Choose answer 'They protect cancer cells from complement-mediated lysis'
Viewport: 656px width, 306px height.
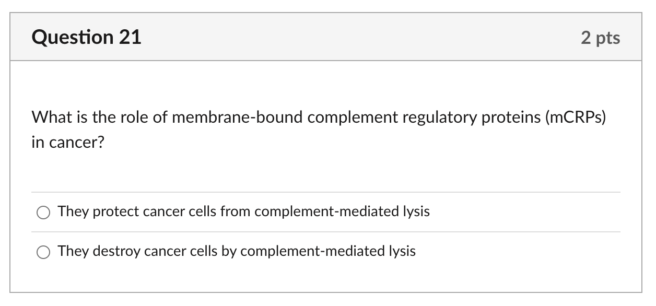coord(243,212)
